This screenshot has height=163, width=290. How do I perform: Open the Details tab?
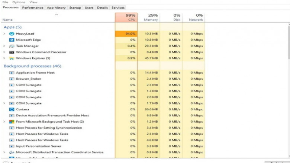[102, 7]
